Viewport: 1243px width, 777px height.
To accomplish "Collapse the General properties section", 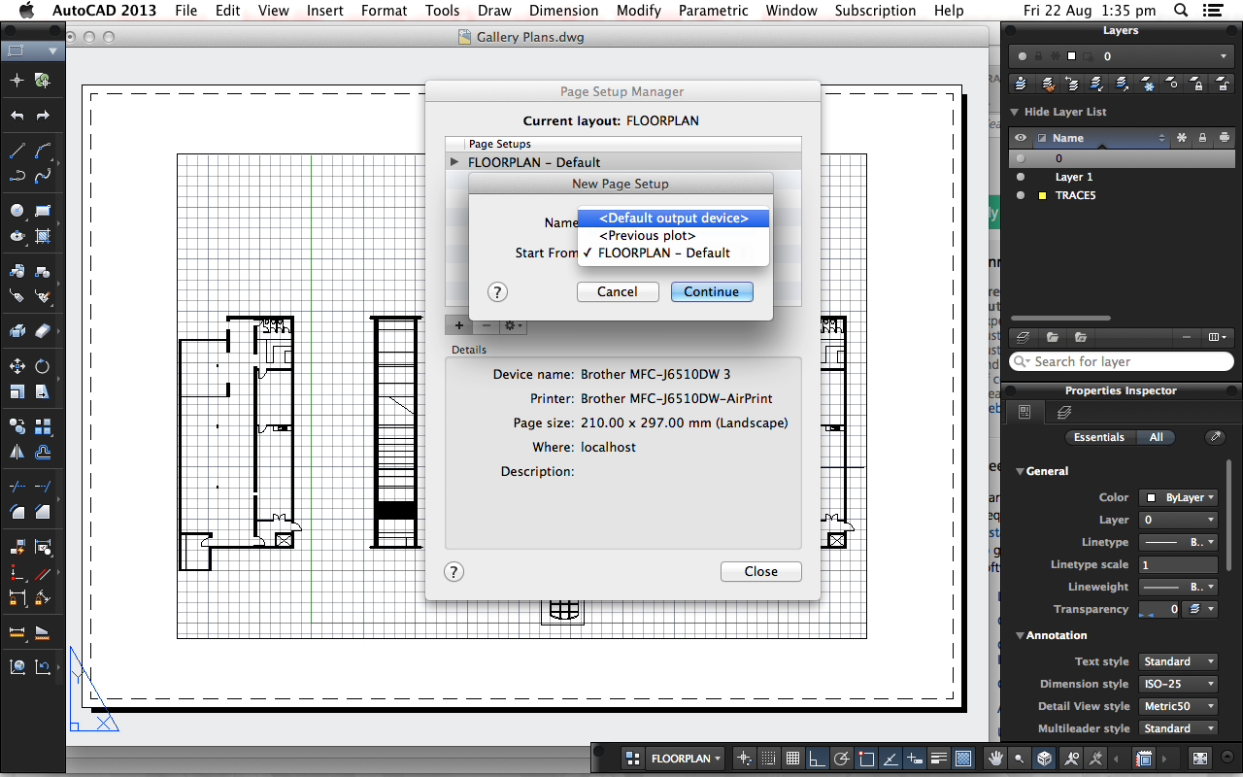I will [1020, 471].
